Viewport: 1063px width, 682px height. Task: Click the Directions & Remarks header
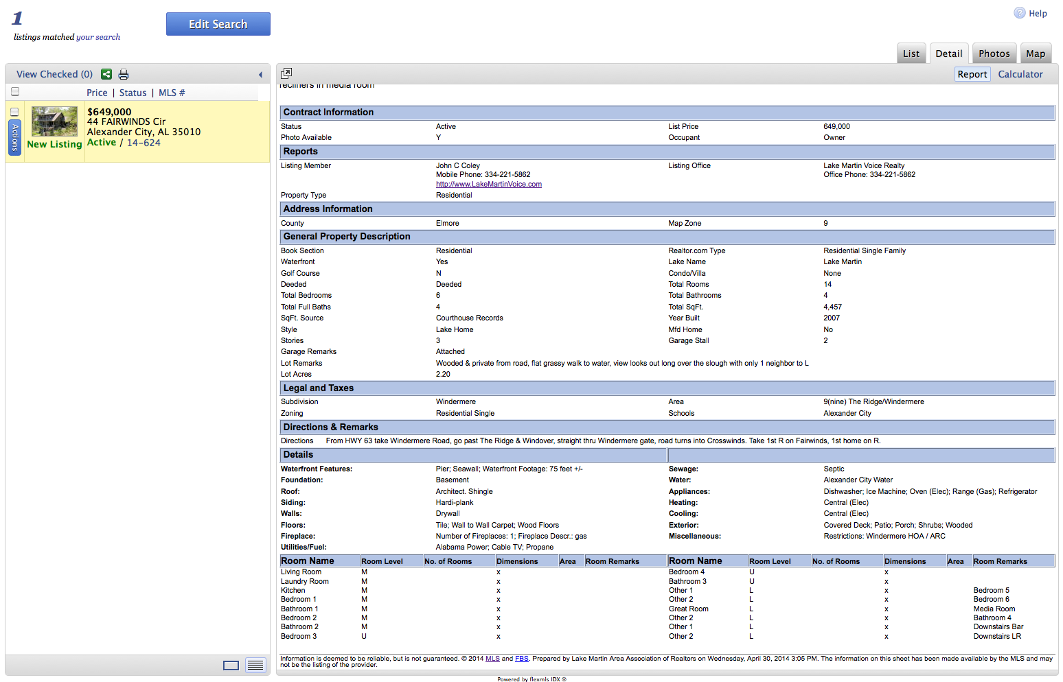click(667, 427)
